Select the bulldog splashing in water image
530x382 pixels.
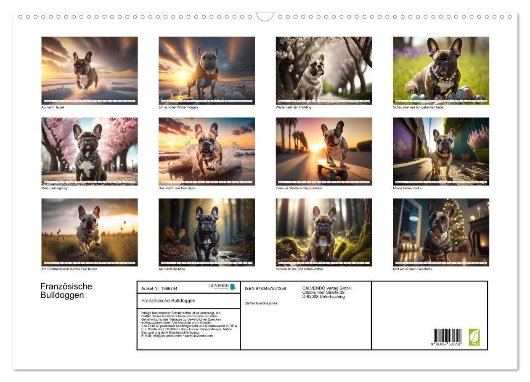[x=207, y=151]
